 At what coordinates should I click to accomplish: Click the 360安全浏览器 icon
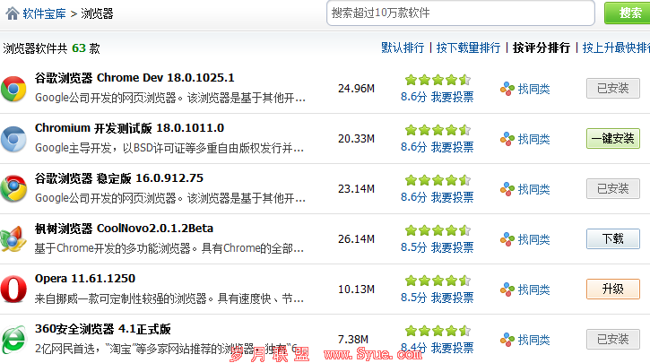tap(13, 340)
